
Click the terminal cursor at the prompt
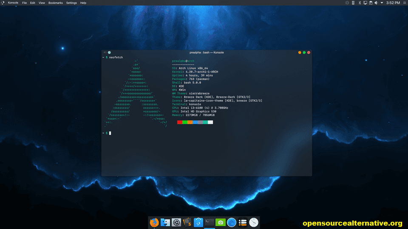pyautogui.click(x=110, y=133)
